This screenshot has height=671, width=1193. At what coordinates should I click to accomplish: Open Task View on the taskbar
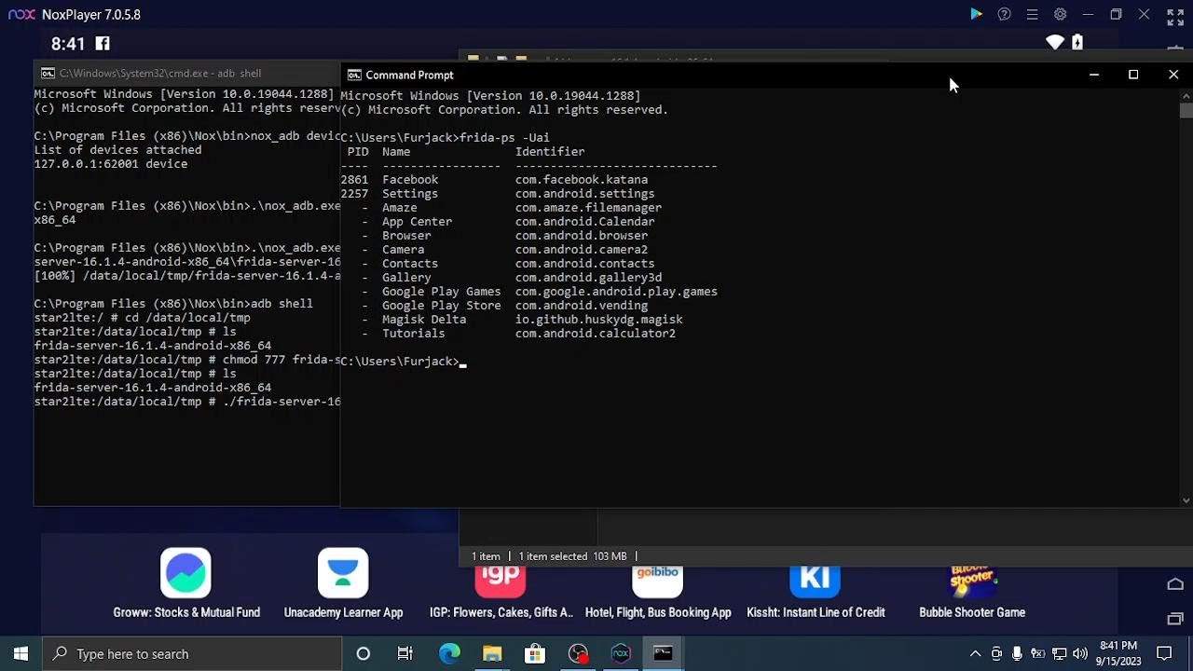[405, 653]
